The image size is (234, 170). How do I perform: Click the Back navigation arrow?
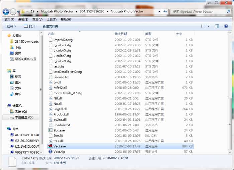(6, 12)
